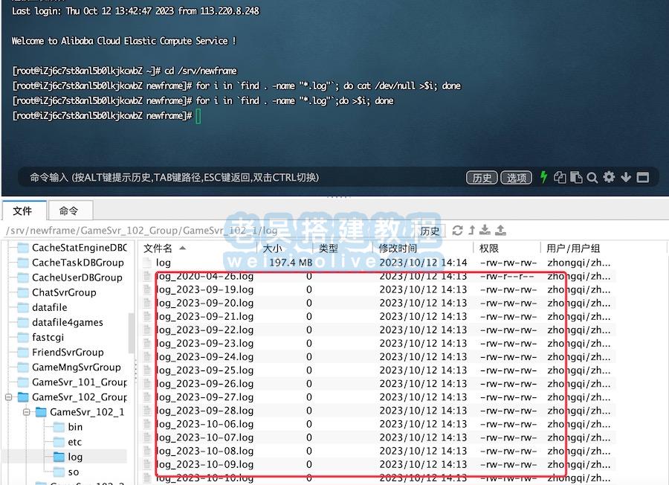The width and height of the screenshot is (669, 485).
Task: Click the copy icon in terminal toolbar
Action: (560, 177)
